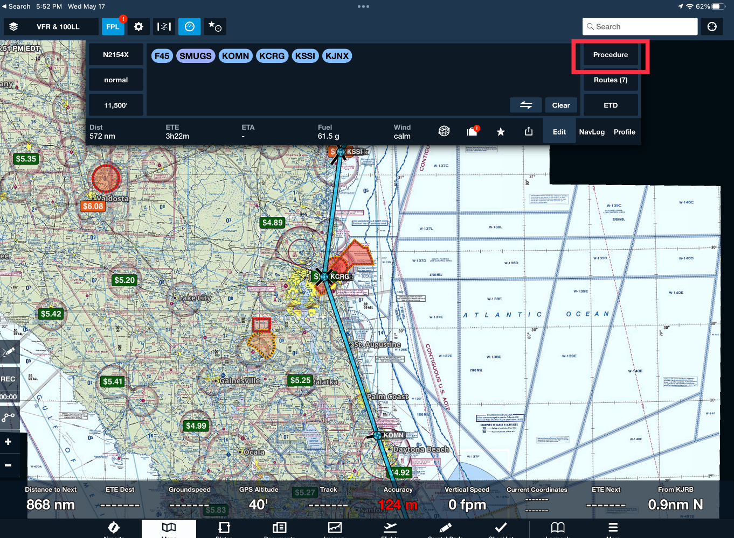Switch to the Edit tab
Image resolution: width=734 pixels, height=538 pixels.
559,132
